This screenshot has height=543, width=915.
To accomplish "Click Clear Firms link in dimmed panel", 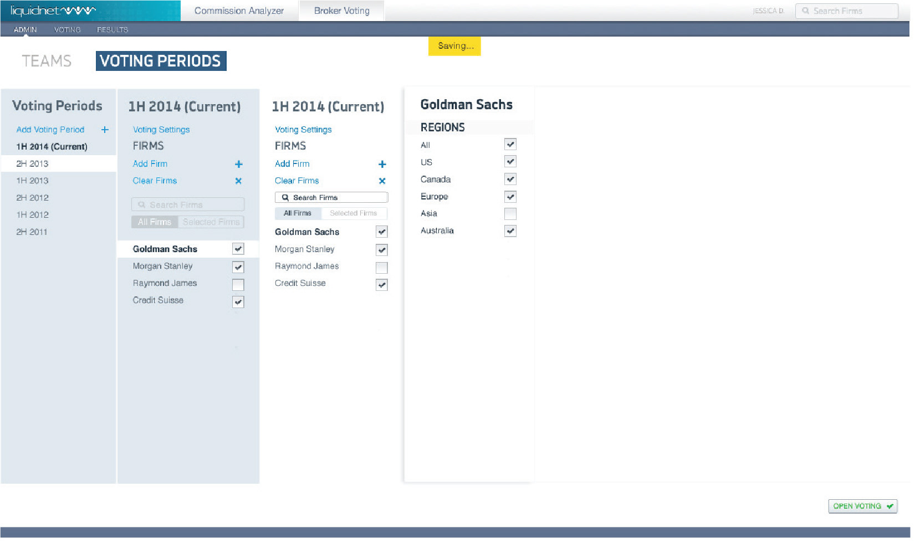I will (155, 182).
